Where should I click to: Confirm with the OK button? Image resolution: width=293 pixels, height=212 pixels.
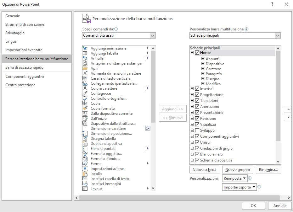(253, 206)
